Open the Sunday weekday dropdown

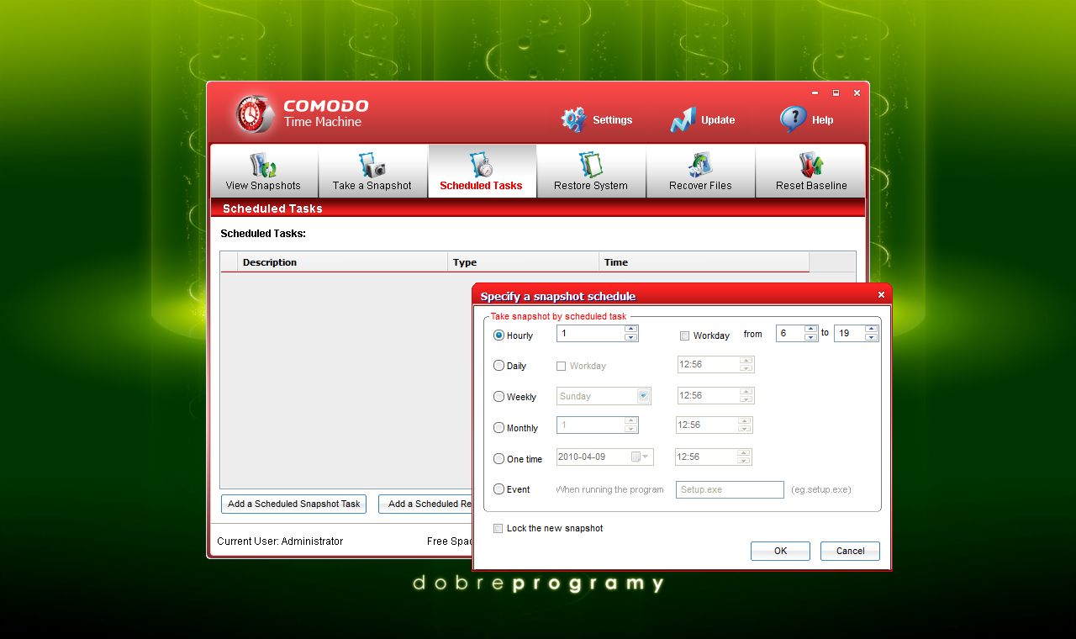click(644, 396)
